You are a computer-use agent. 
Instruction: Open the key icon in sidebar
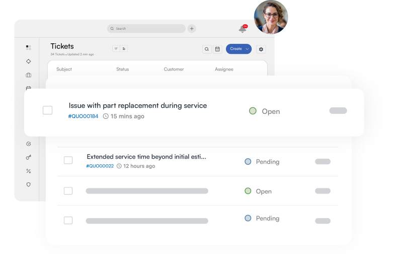click(29, 157)
